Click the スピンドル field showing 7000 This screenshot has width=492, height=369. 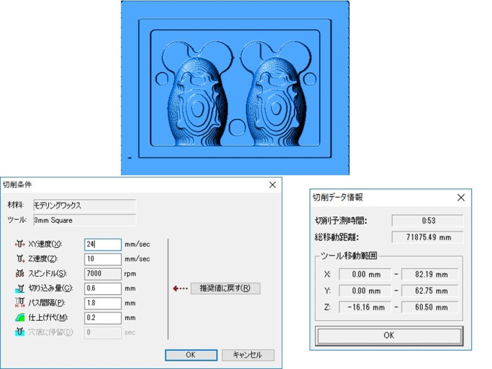tap(103, 274)
